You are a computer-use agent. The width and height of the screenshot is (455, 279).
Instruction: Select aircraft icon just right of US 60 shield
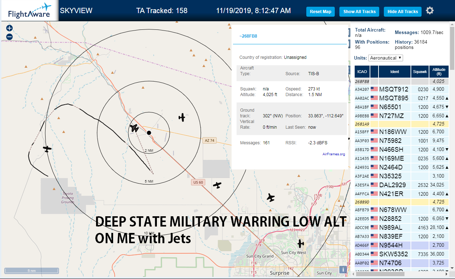217,185
